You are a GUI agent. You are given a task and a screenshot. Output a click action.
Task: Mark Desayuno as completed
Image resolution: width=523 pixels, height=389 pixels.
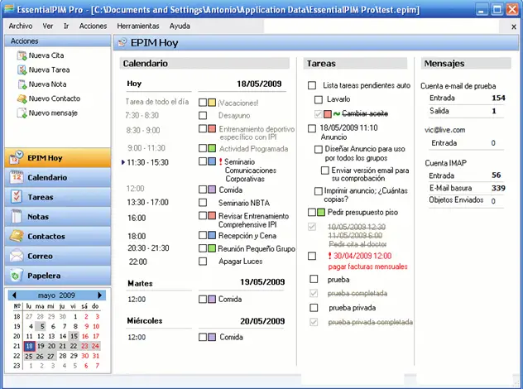(203, 115)
